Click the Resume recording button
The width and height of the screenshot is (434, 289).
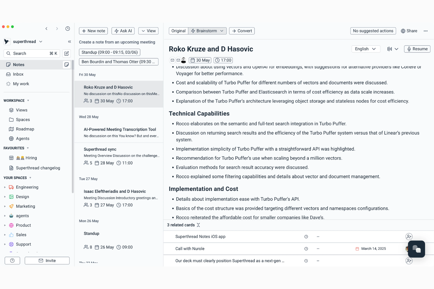(x=417, y=49)
